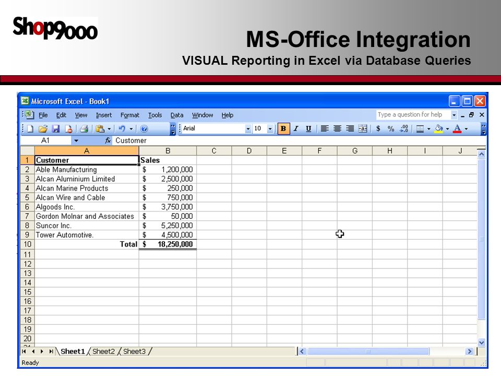This screenshot has width=501, height=376.
Task: Toggle Italic formatting
Action: pos(296,129)
